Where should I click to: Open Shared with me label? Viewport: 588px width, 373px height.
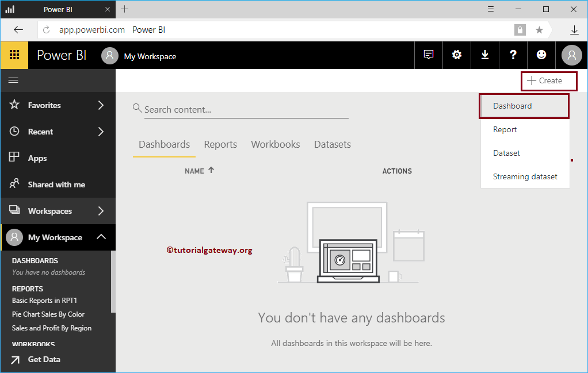(56, 184)
